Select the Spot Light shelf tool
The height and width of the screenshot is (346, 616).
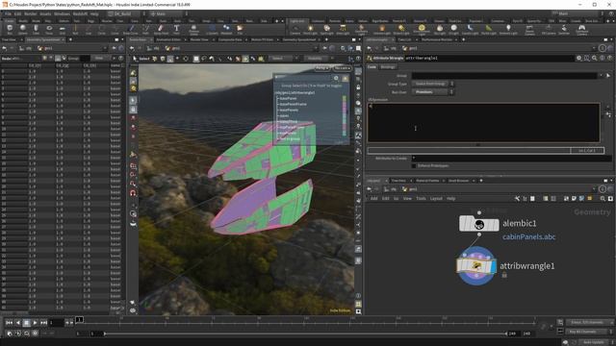(326, 29)
